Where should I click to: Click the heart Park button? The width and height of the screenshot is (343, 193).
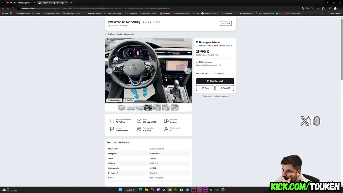pyautogui.click(x=205, y=88)
